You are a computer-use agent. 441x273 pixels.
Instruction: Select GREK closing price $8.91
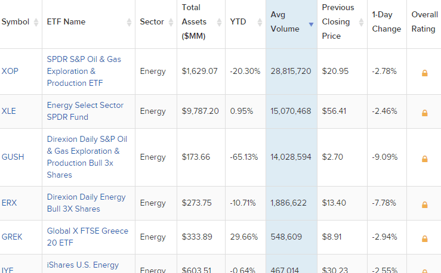click(332, 237)
